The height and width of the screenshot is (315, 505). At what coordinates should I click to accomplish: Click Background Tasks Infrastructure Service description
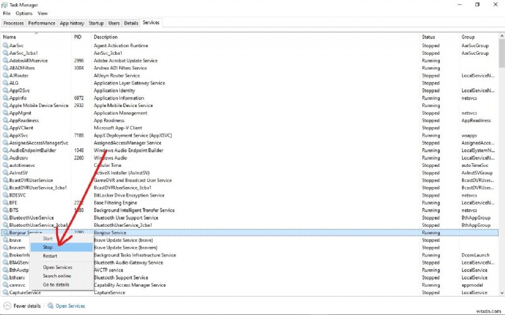click(135, 255)
